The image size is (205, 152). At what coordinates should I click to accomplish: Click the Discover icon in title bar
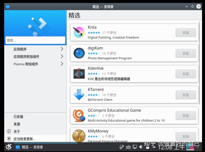8,7
